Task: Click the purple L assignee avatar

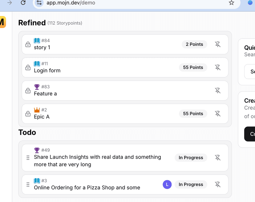Action: [x=167, y=184]
